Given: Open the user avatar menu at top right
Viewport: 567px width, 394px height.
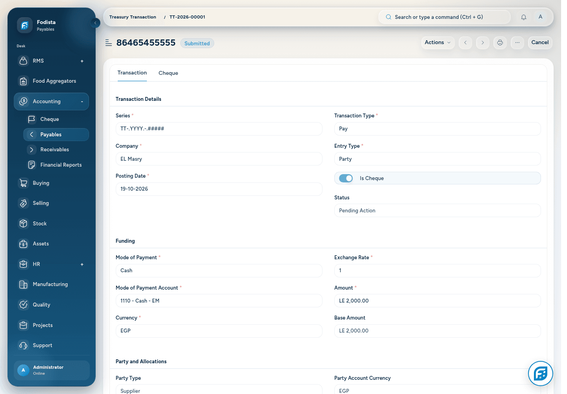Looking at the screenshot, I should coord(540,17).
